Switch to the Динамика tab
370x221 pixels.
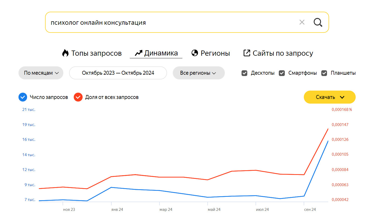(x=156, y=53)
